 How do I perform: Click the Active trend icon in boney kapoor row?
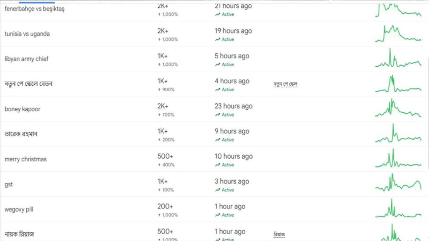(x=218, y=115)
